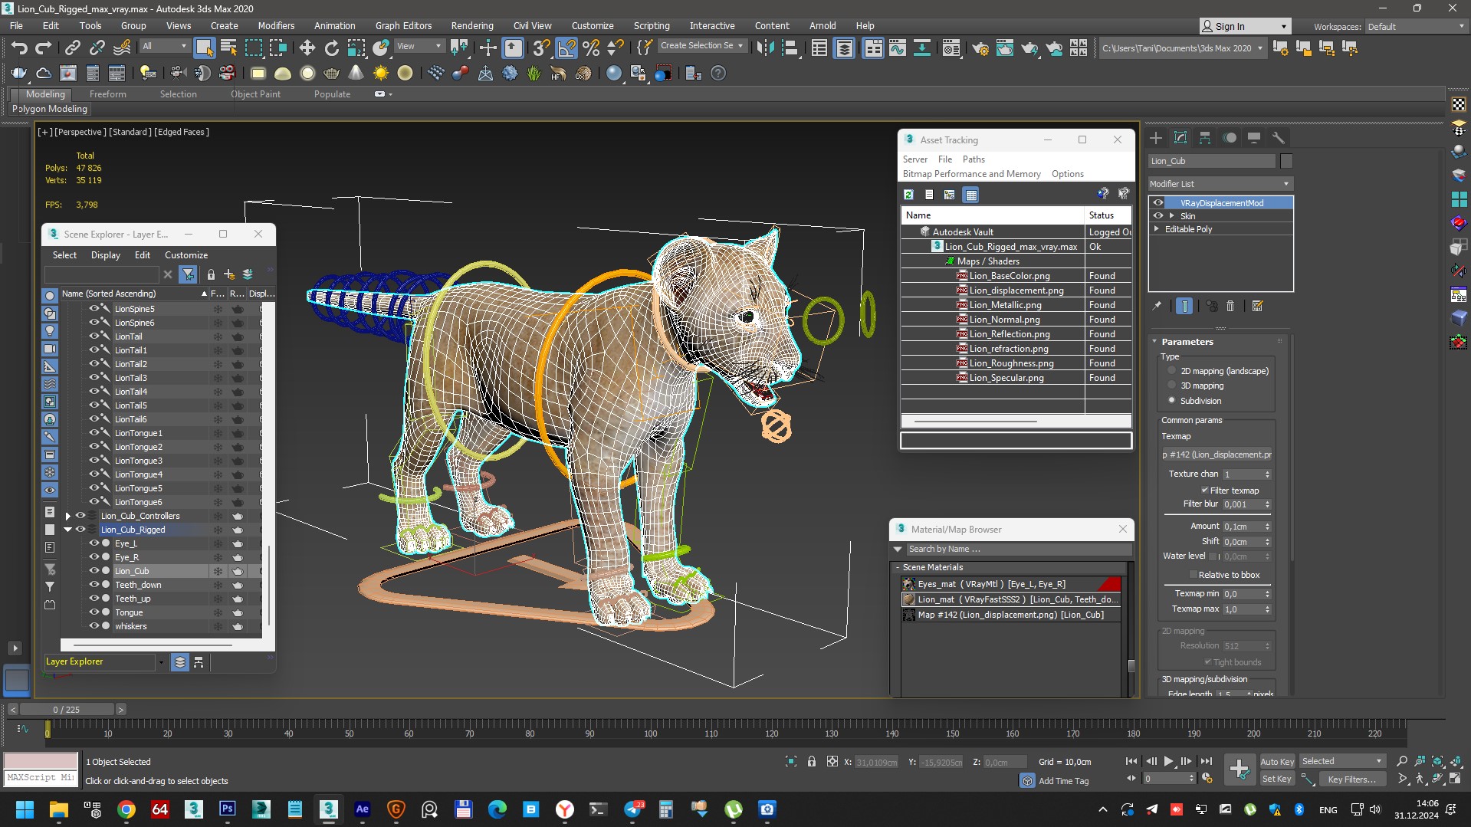Select 3D mapping radio button

pos(1171,385)
